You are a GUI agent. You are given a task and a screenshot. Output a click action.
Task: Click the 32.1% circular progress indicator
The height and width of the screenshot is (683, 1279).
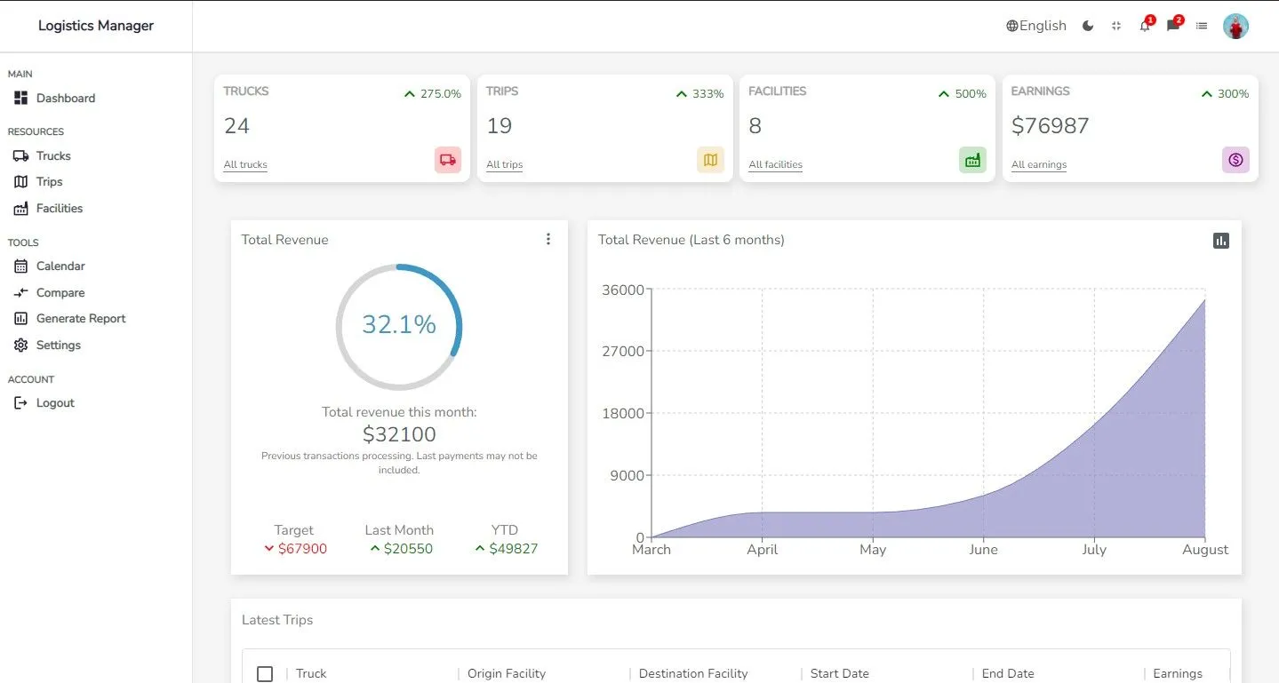click(399, 326)
